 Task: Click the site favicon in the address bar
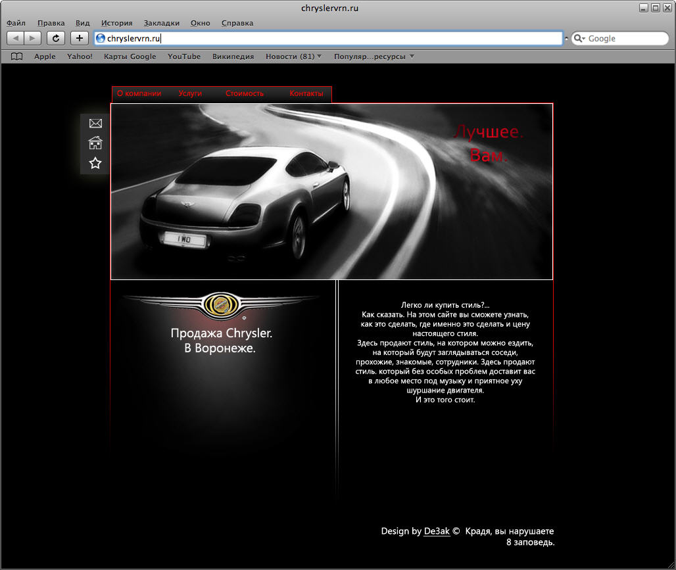pos(99,38)
